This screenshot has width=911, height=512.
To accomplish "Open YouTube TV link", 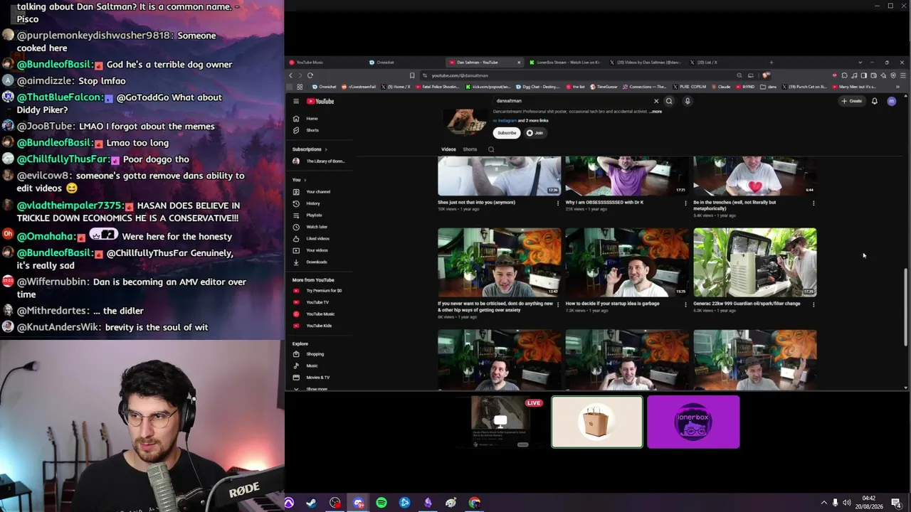I will [x=318, y=302].
